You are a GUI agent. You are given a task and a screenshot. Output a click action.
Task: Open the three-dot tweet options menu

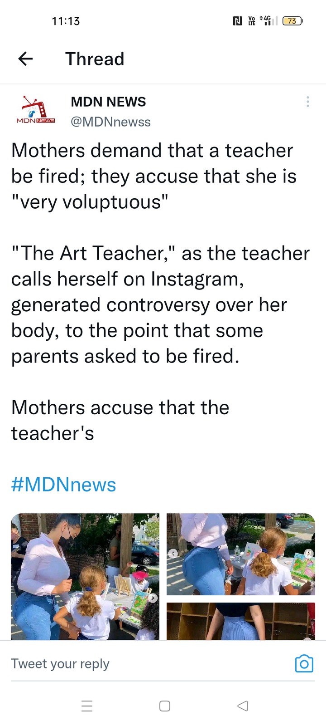pos(308,102)
